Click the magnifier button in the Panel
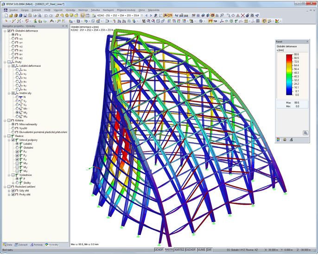 305,133
